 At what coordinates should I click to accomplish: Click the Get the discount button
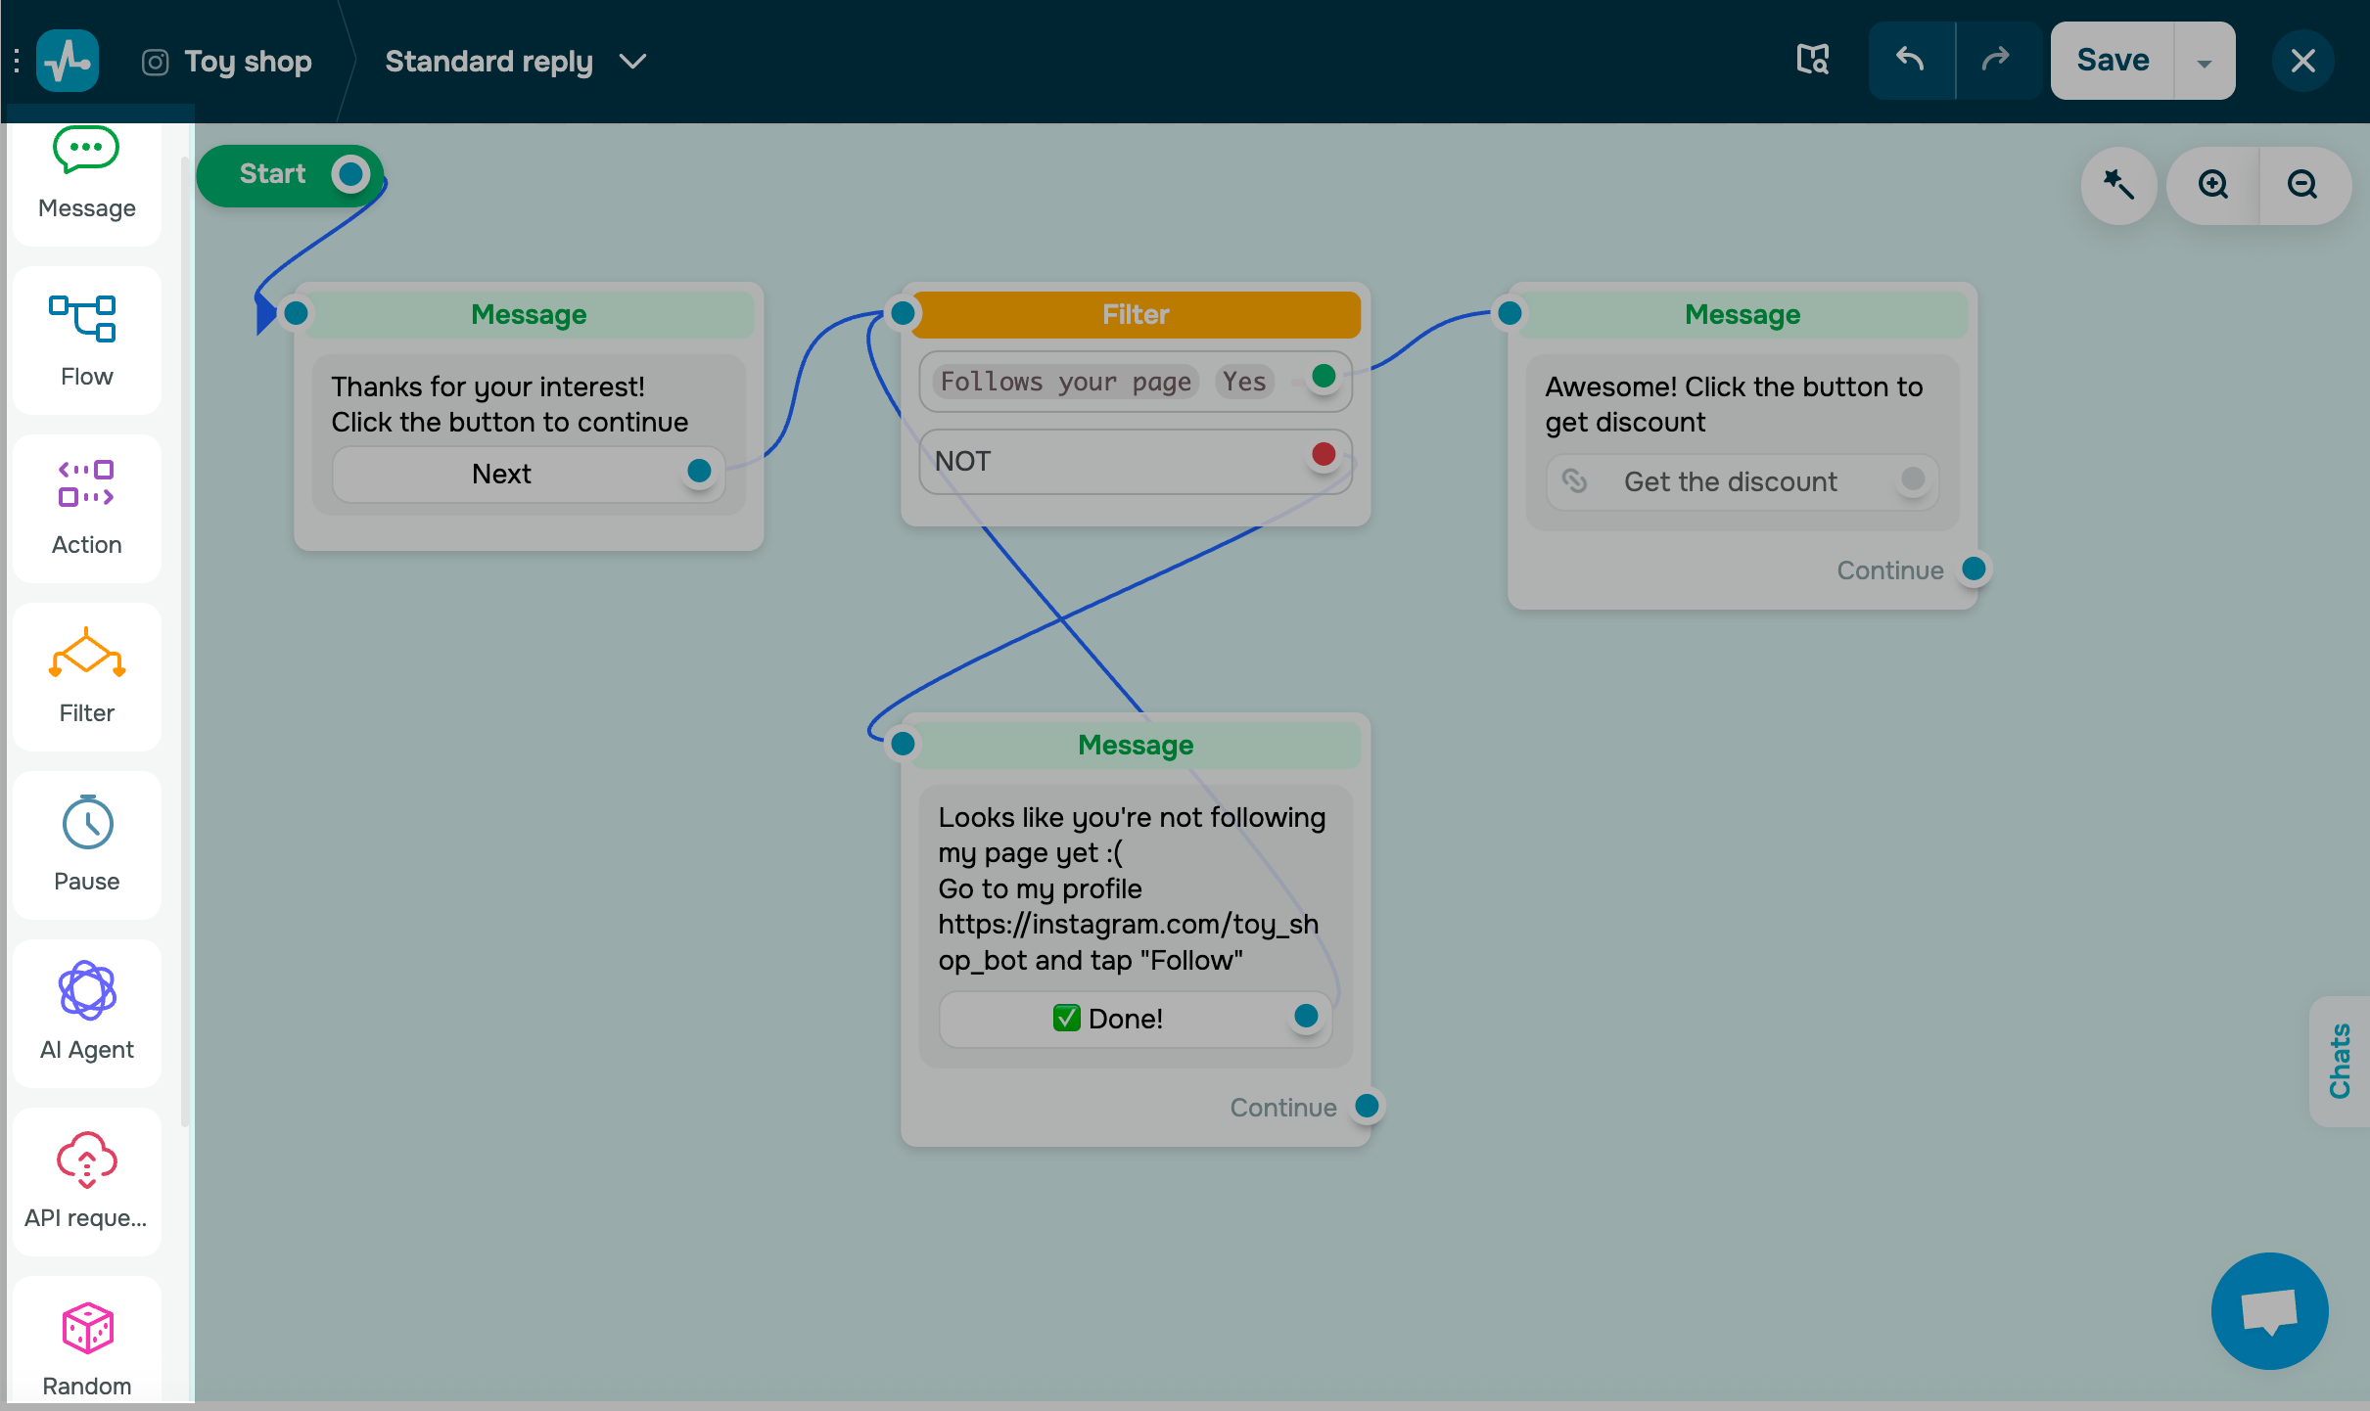tap(1730, 481)
